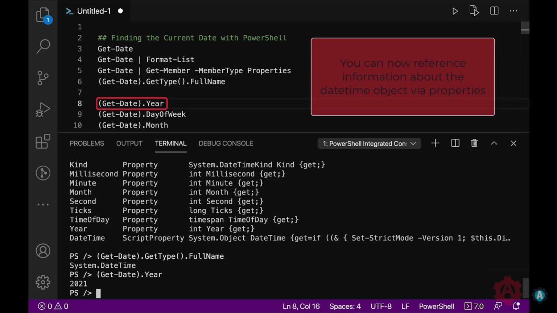The image size is (557, 313).
Task: Click the Untitled-1 editor tab
Action: coord(94,11)
